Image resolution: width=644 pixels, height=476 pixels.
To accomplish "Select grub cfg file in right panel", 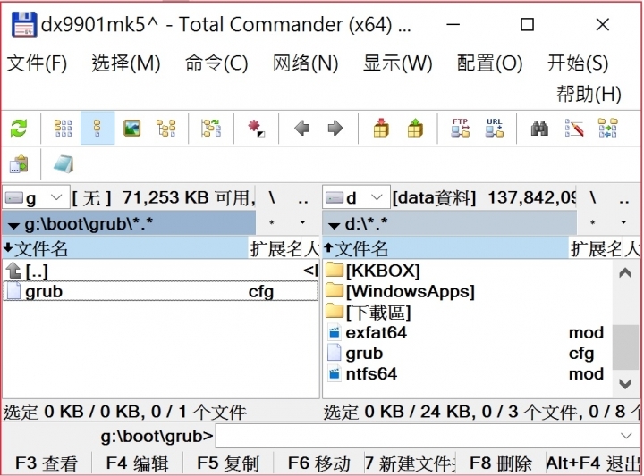I will [468, 353].
